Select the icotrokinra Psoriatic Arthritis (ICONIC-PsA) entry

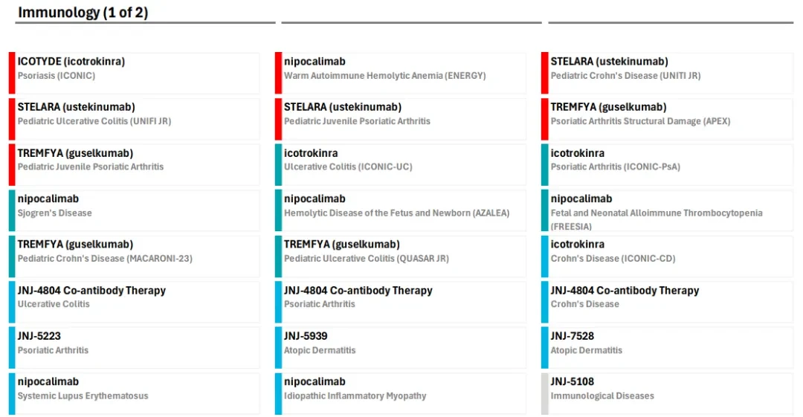pyautogui.click(x=667, y=164)
